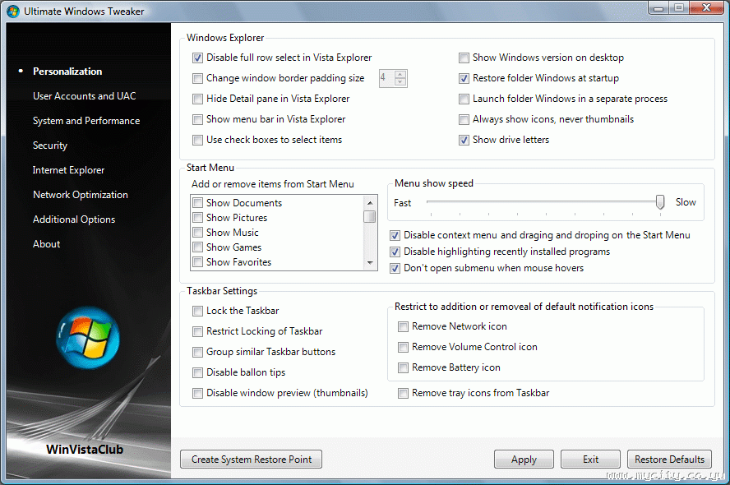Close the Ultimate Windows Tweaker window
The height and width of the screenshot is (485, 730).
click(706, 8)
